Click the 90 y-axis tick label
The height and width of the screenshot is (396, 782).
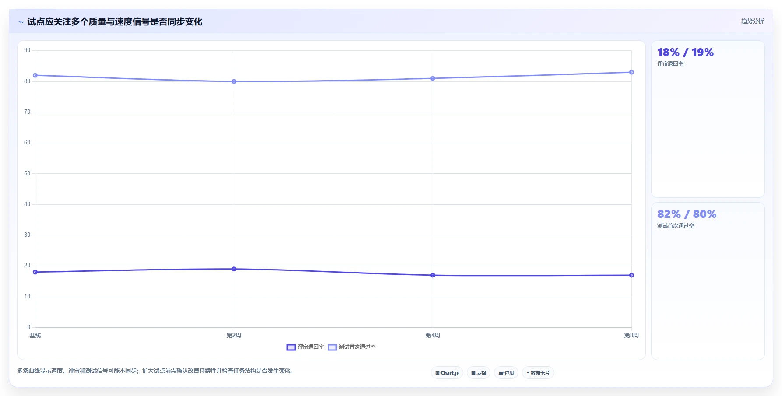click(27, 50)
